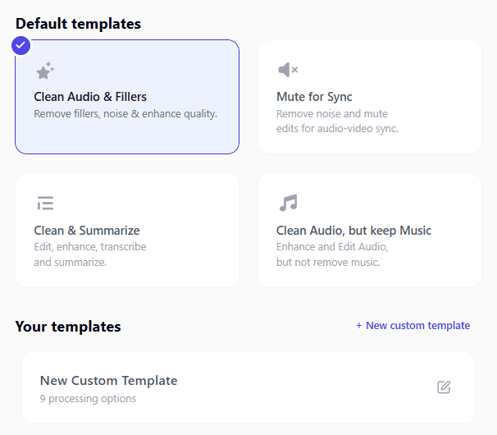Create a New custom template link
This screenshot has width=497, height=435.
(413, 326)
